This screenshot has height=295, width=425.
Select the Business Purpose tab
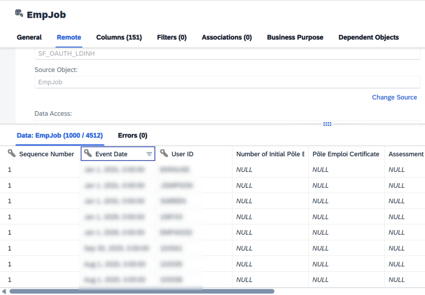pyautogui.click(x=295, y=37)
